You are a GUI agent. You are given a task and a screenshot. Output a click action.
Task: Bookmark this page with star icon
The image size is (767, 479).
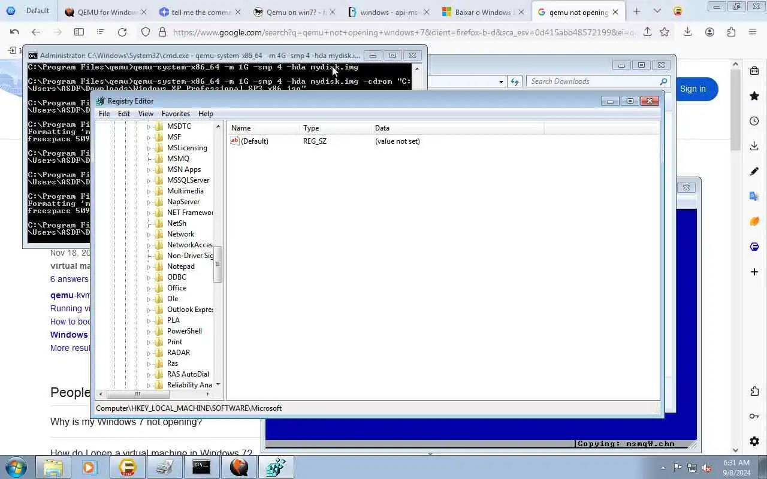click(664, 32)
